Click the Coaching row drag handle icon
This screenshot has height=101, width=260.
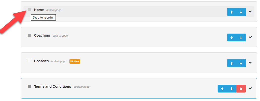point(30,35)
